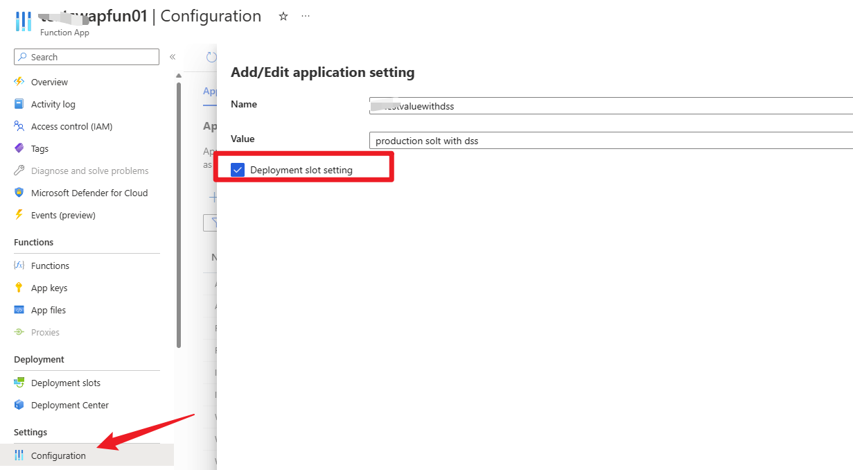
Task: Click the Overview lightning icon
Action: [x=19, y=82]
